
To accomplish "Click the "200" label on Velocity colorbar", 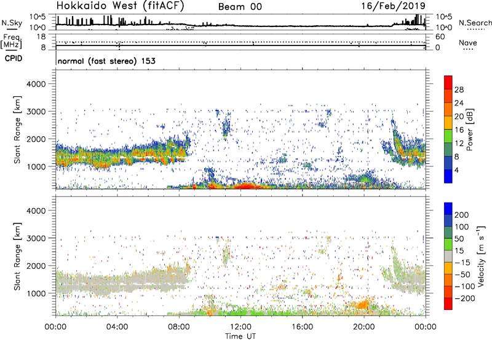I will pyautogui.click(x=462, y=215).
